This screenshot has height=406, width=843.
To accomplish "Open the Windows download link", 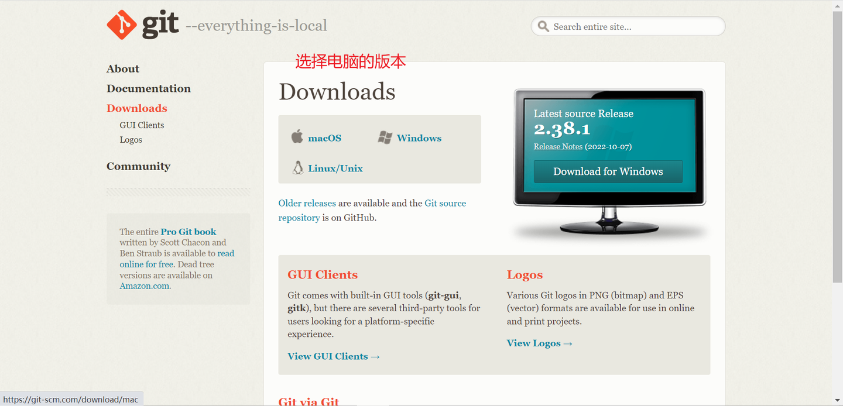I will [x=419, y=138].
